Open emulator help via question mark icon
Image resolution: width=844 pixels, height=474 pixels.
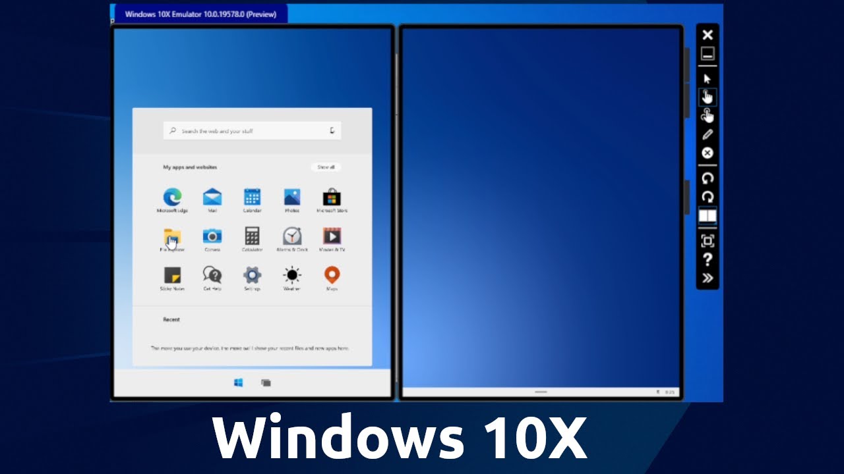click(x=708, y=259)
